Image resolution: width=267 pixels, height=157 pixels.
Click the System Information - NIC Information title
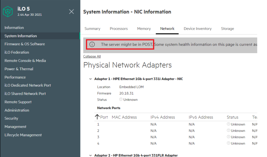coord(127,12)
